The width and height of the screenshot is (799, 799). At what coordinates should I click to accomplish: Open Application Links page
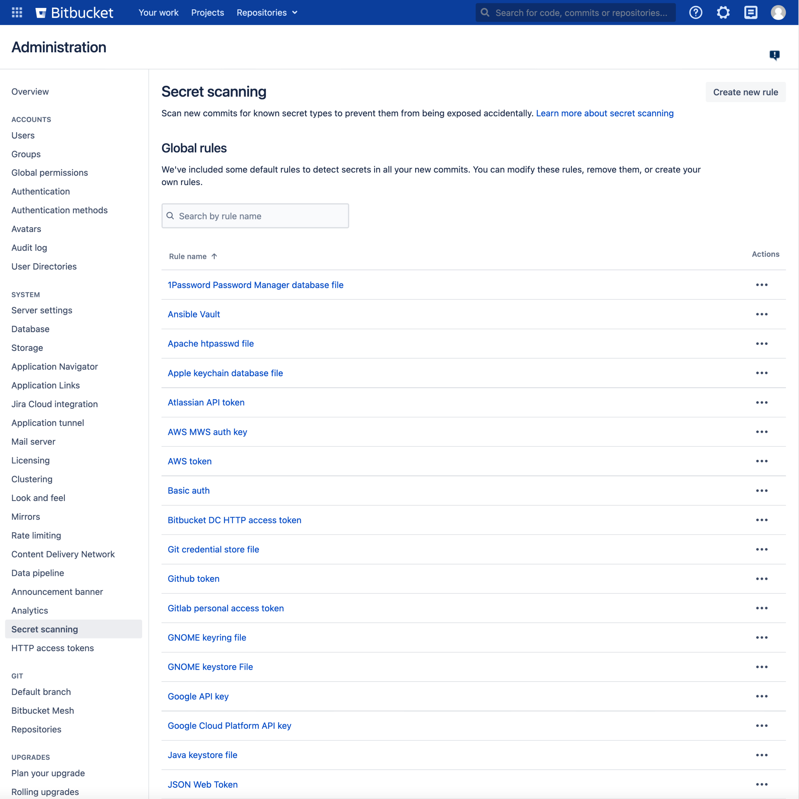(x=46, y=386)
